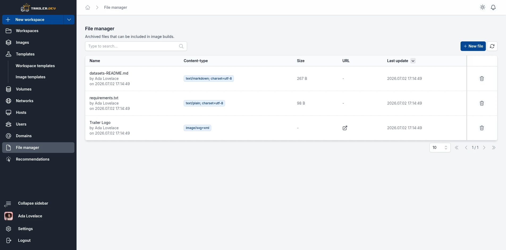Click the URL column header
Image resolution: width=506 pixels, height=250 pixels.
pyautogui.click(x=346, y=61)
